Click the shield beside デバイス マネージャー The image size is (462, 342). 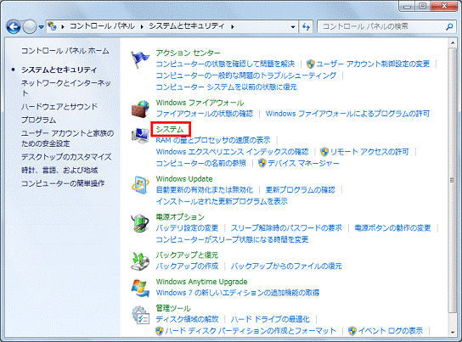(x=262, y=163)
